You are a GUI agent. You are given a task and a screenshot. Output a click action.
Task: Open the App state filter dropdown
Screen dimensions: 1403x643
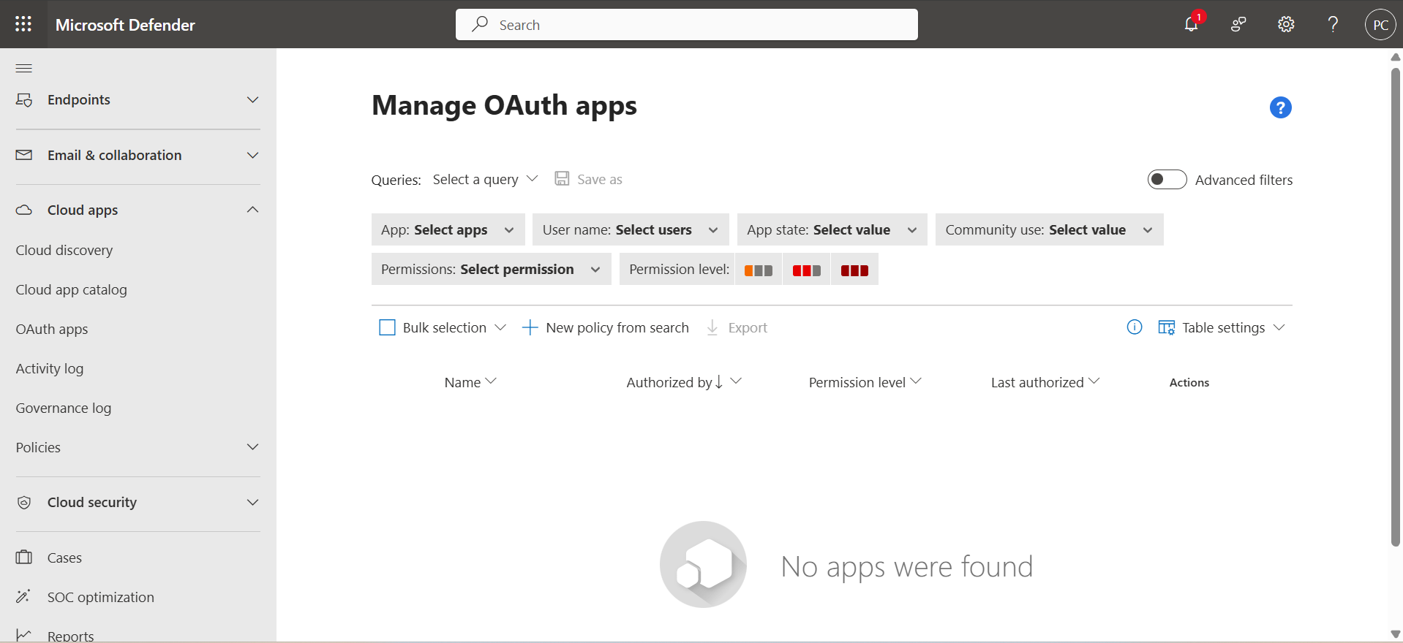832,229
